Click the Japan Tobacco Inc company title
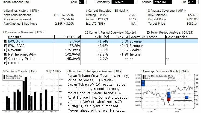 pos(16,2)
